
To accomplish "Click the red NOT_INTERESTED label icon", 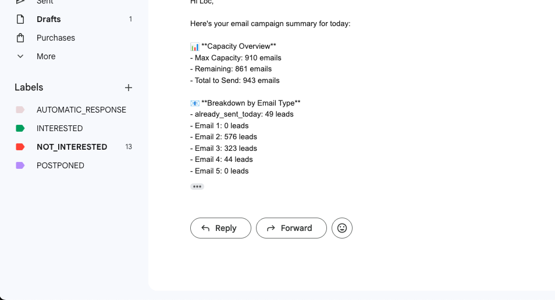I will 20,147.
